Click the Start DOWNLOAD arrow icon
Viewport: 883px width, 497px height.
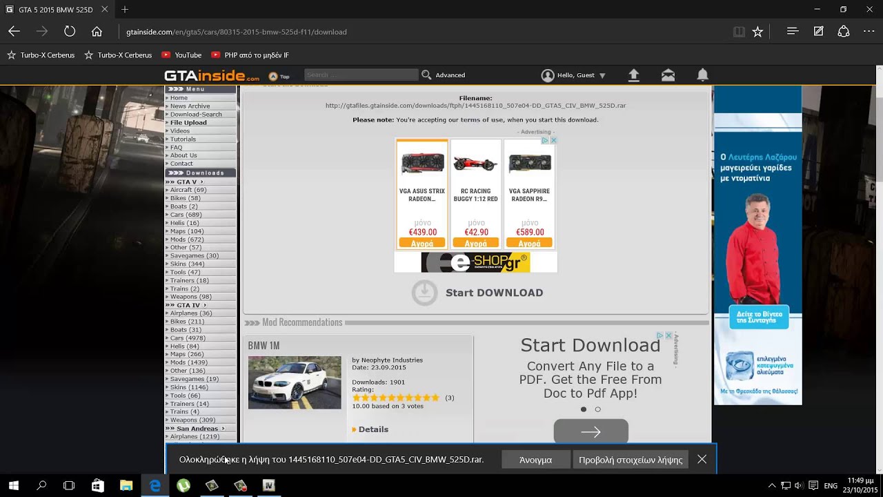424,293
